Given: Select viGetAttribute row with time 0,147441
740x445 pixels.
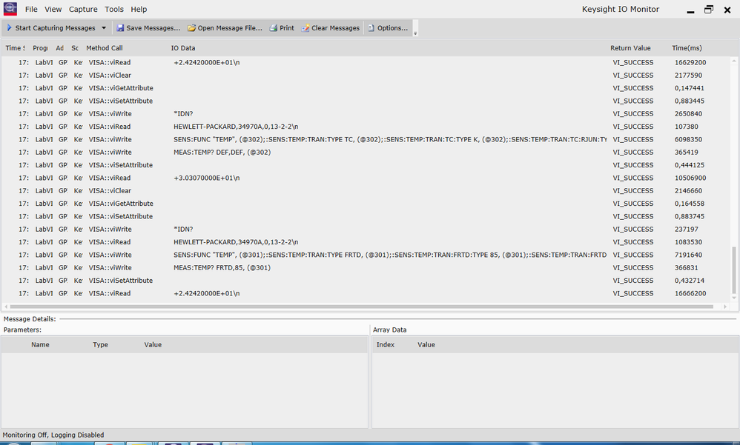Looking at the screenshot, I should [x=366, y=88].
